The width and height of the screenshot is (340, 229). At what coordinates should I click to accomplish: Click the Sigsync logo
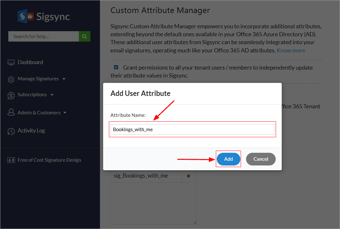point(44,17)
